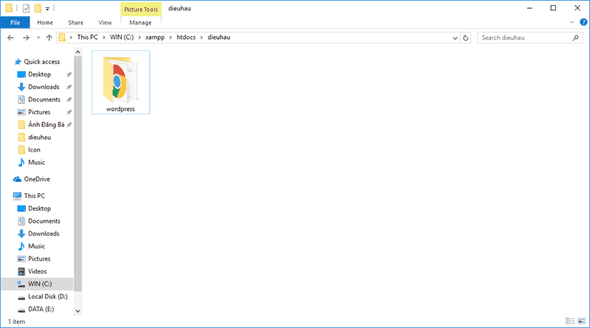Click the Forward navigation arrow
Image resolution: width=590 pixels, height=328 pixels.
pos(26,38)
